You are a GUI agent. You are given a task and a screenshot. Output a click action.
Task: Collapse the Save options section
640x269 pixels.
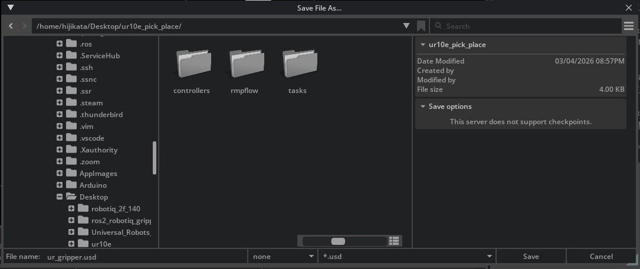tap(422, 107)
